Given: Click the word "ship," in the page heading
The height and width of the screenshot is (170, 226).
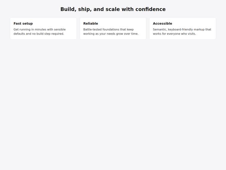Looking at the screenshot, I should 85,9.
